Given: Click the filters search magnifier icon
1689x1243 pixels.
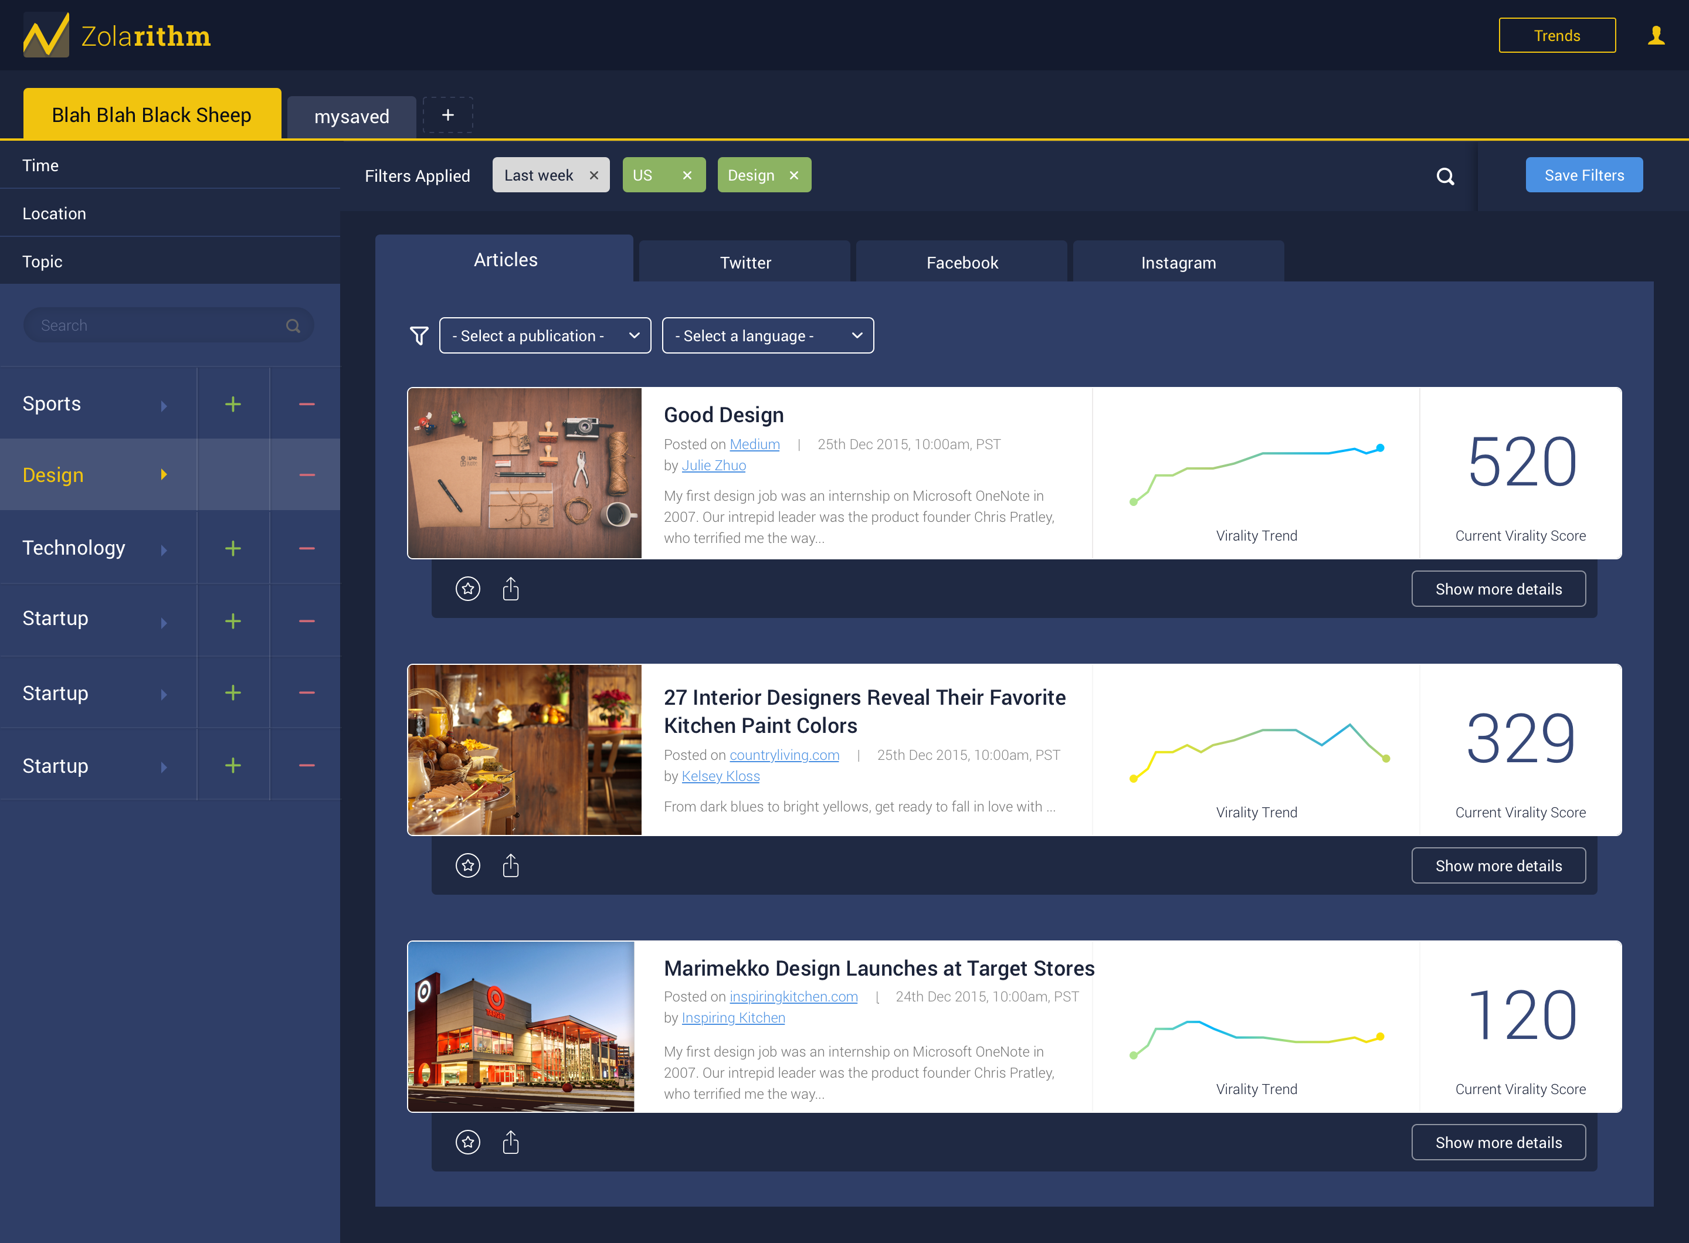Looking at the screenshot, I should tap(1444, 176).
